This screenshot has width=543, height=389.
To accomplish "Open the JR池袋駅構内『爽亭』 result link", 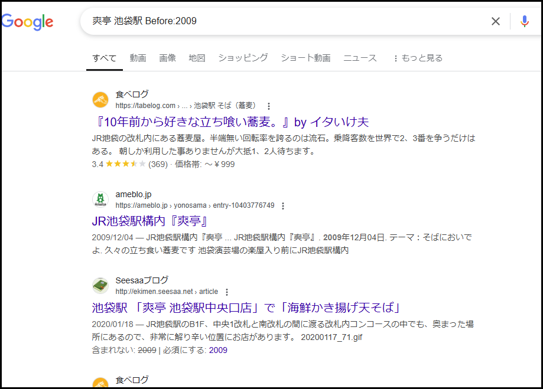I will tap(151, 221).
